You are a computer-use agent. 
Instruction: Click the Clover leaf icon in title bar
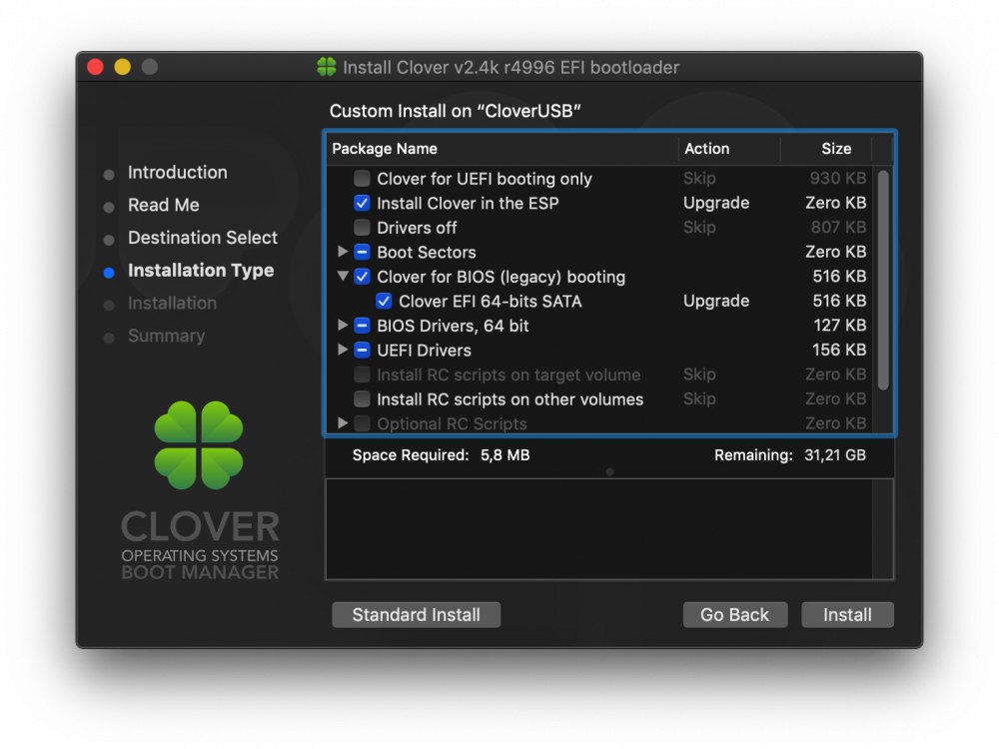pos(327,67)
